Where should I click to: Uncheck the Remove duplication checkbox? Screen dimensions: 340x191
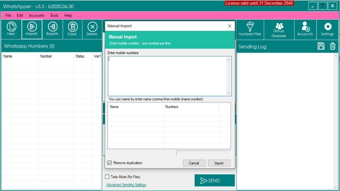click(110, 163)
